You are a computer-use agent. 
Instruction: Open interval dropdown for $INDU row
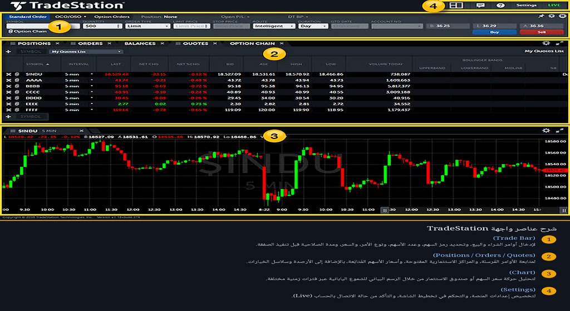click(92, 74)
